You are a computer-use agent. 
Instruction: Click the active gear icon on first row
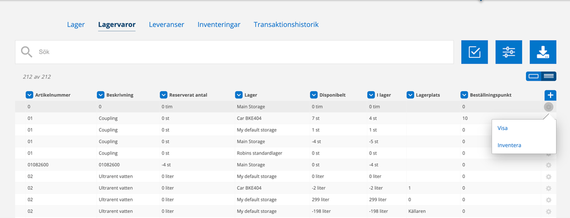tap(548, 107)
